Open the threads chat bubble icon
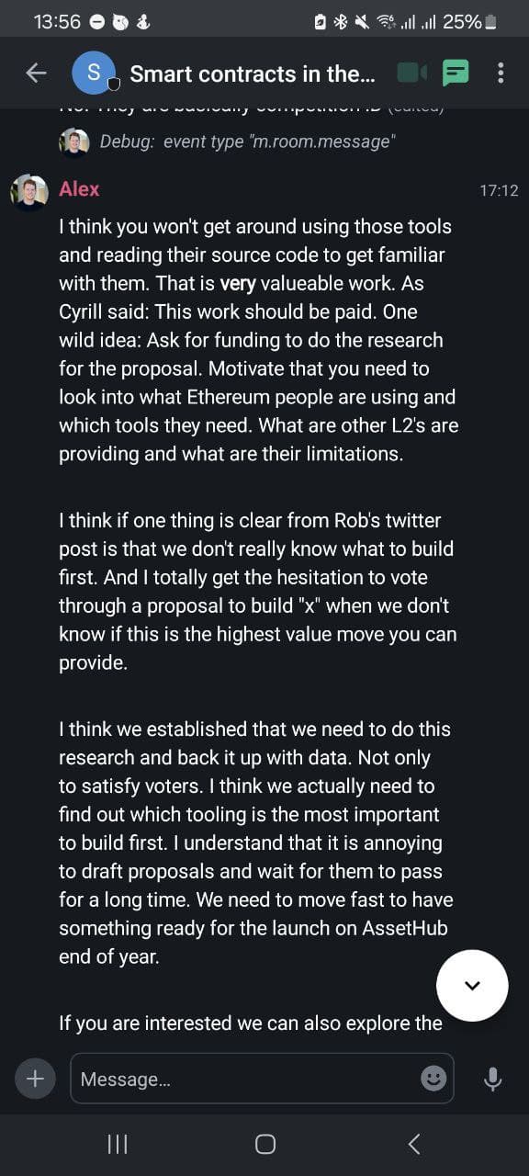The height and width of the screenshot is (1176, 529). pyautogui.click(x=456, y=73)
